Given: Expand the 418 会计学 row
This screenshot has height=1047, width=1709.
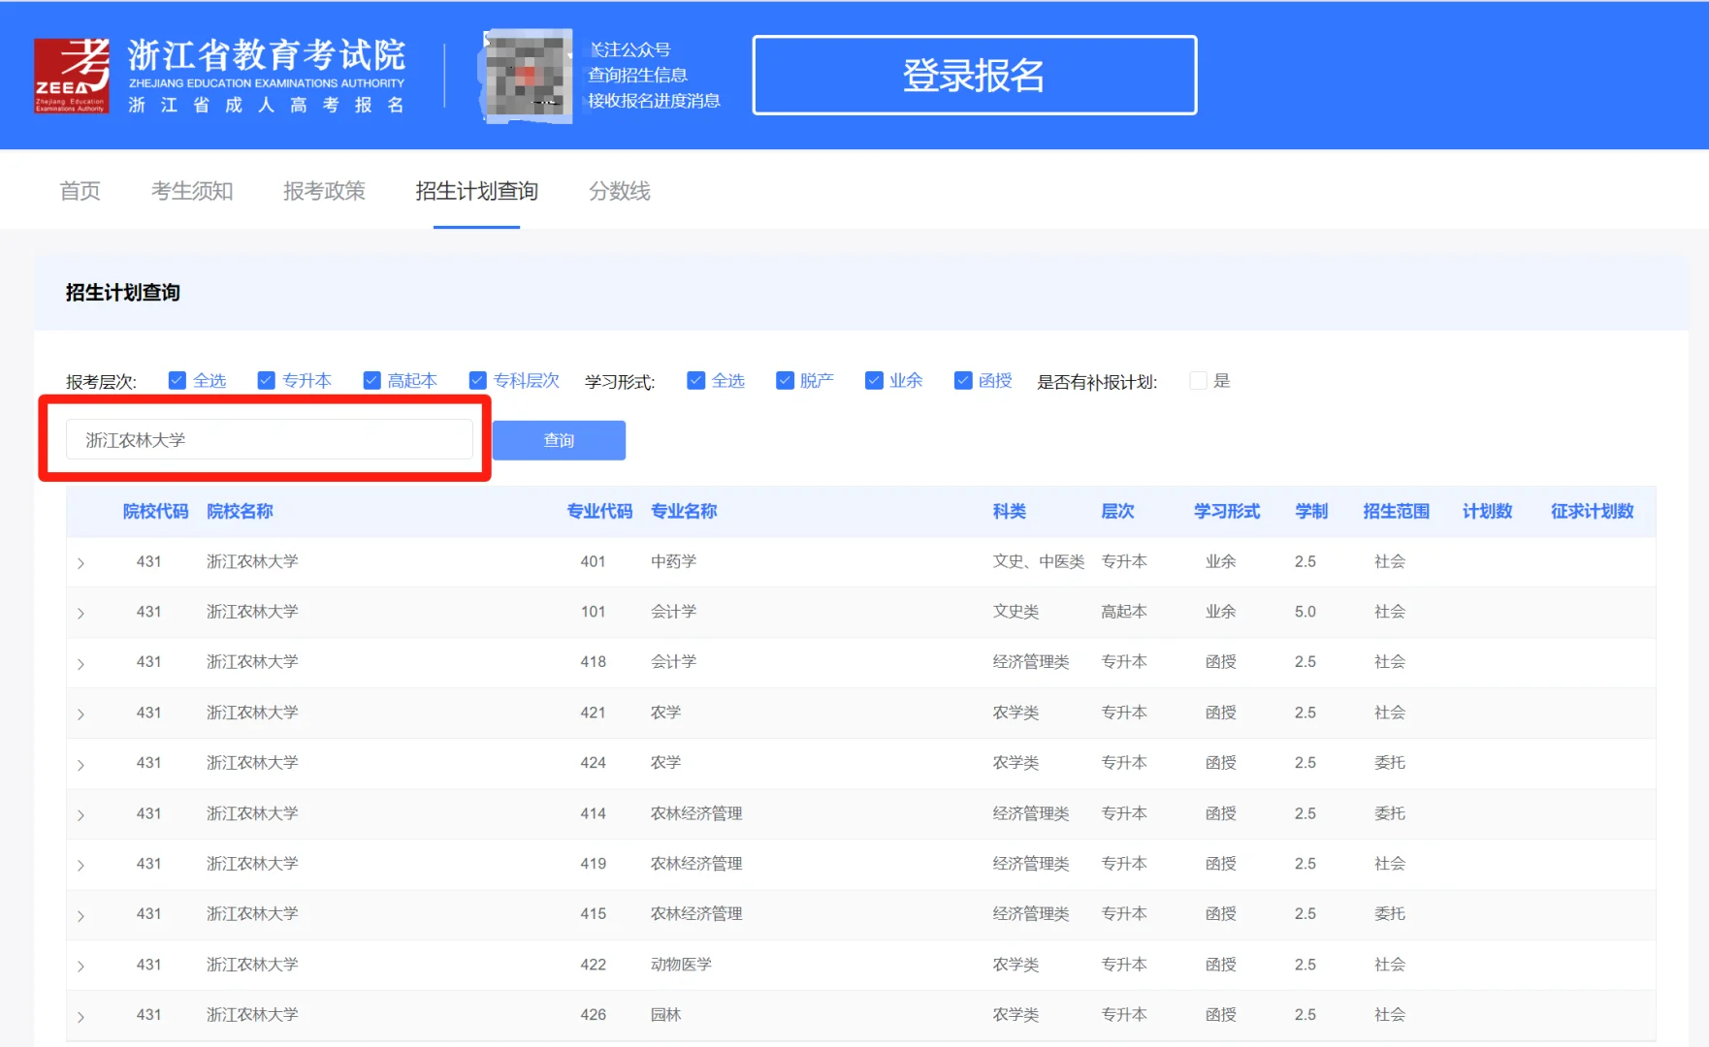Looking at the screenshot, I should click(x=81, y=664).
